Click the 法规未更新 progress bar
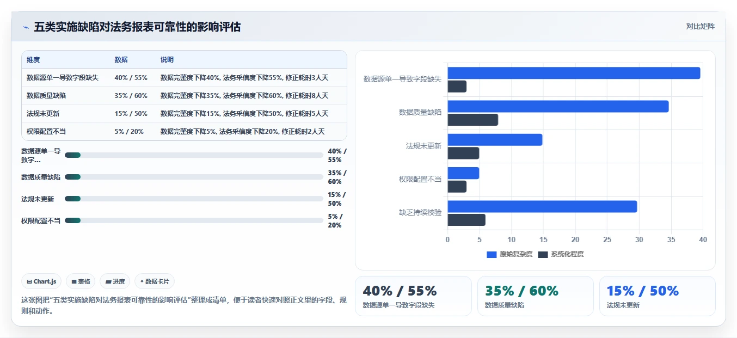 [194, 199]
